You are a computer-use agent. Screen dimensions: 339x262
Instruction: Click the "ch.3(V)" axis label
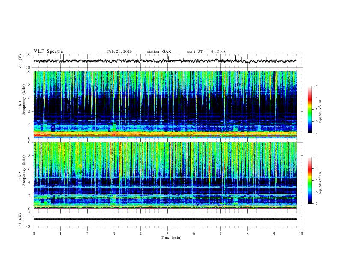(x=21, y=220)
